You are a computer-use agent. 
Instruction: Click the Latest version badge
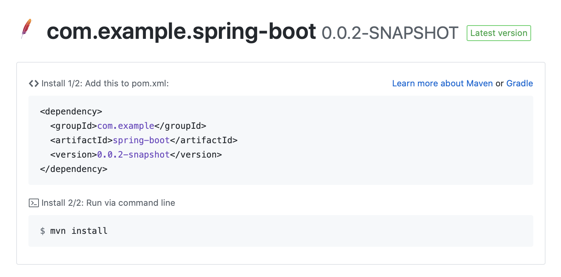[x=499, y=33]
